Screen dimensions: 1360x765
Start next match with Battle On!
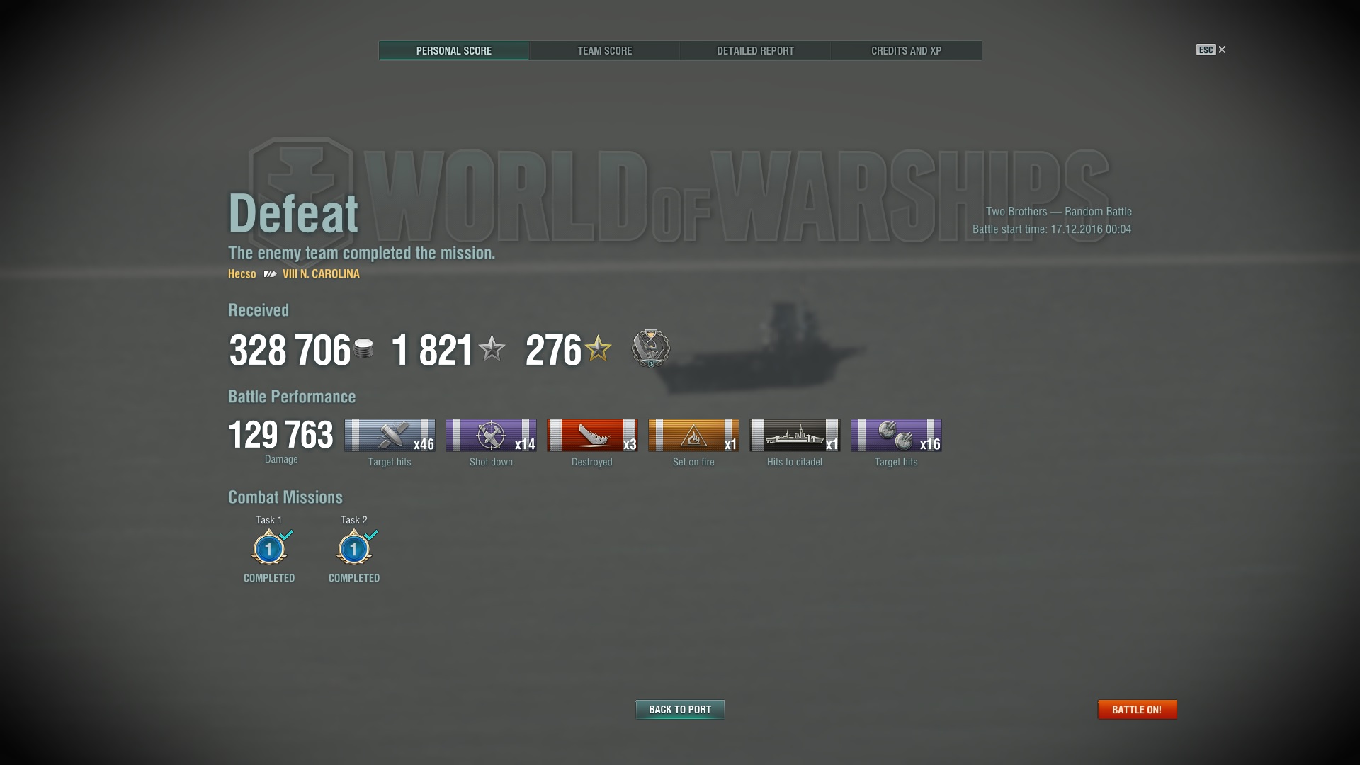[x=1137, y=709]
